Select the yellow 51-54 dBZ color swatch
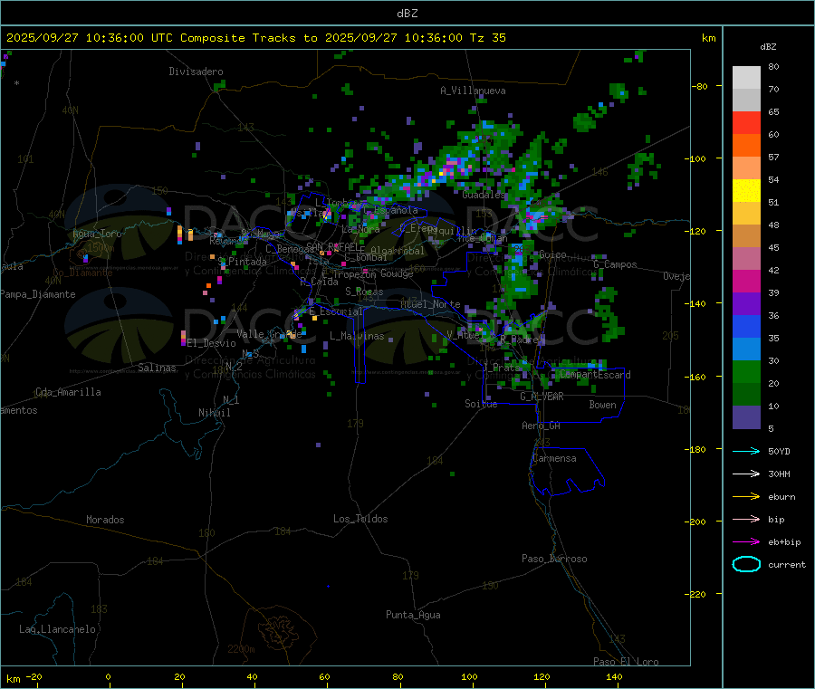The image size is (815, 689). point(746,191)
